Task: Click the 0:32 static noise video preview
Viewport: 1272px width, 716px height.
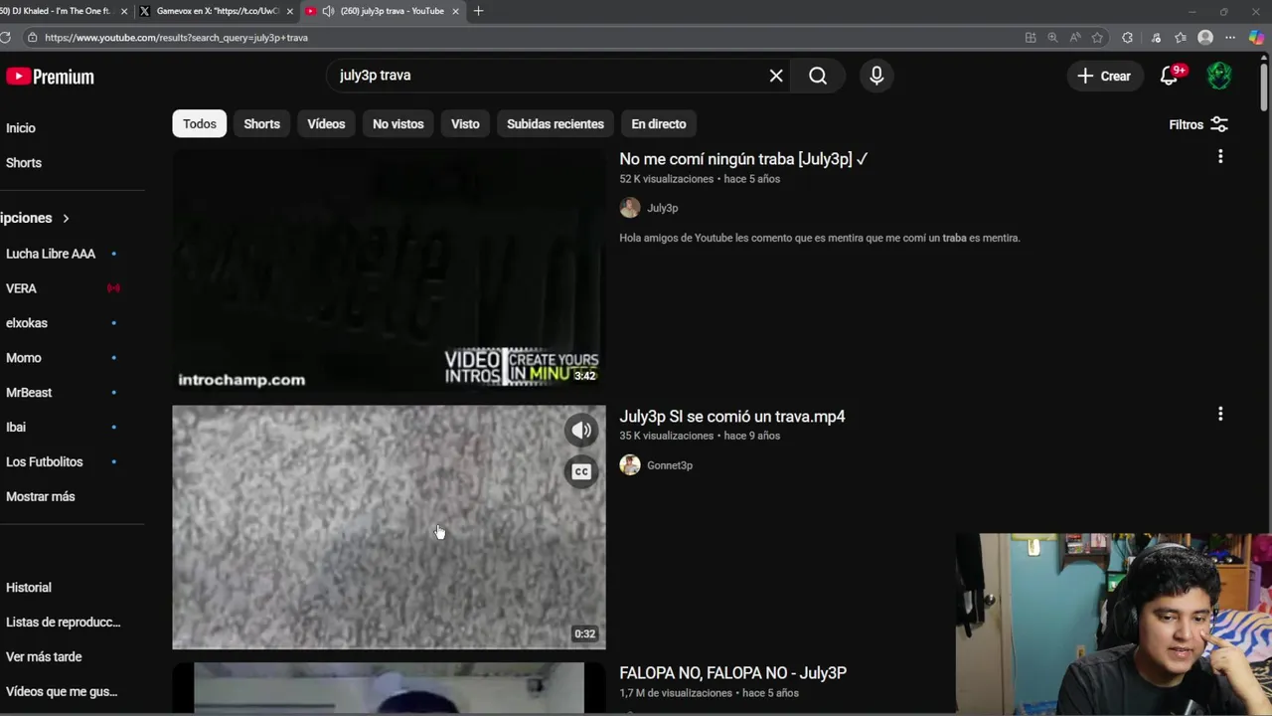Action: [389, 527]
